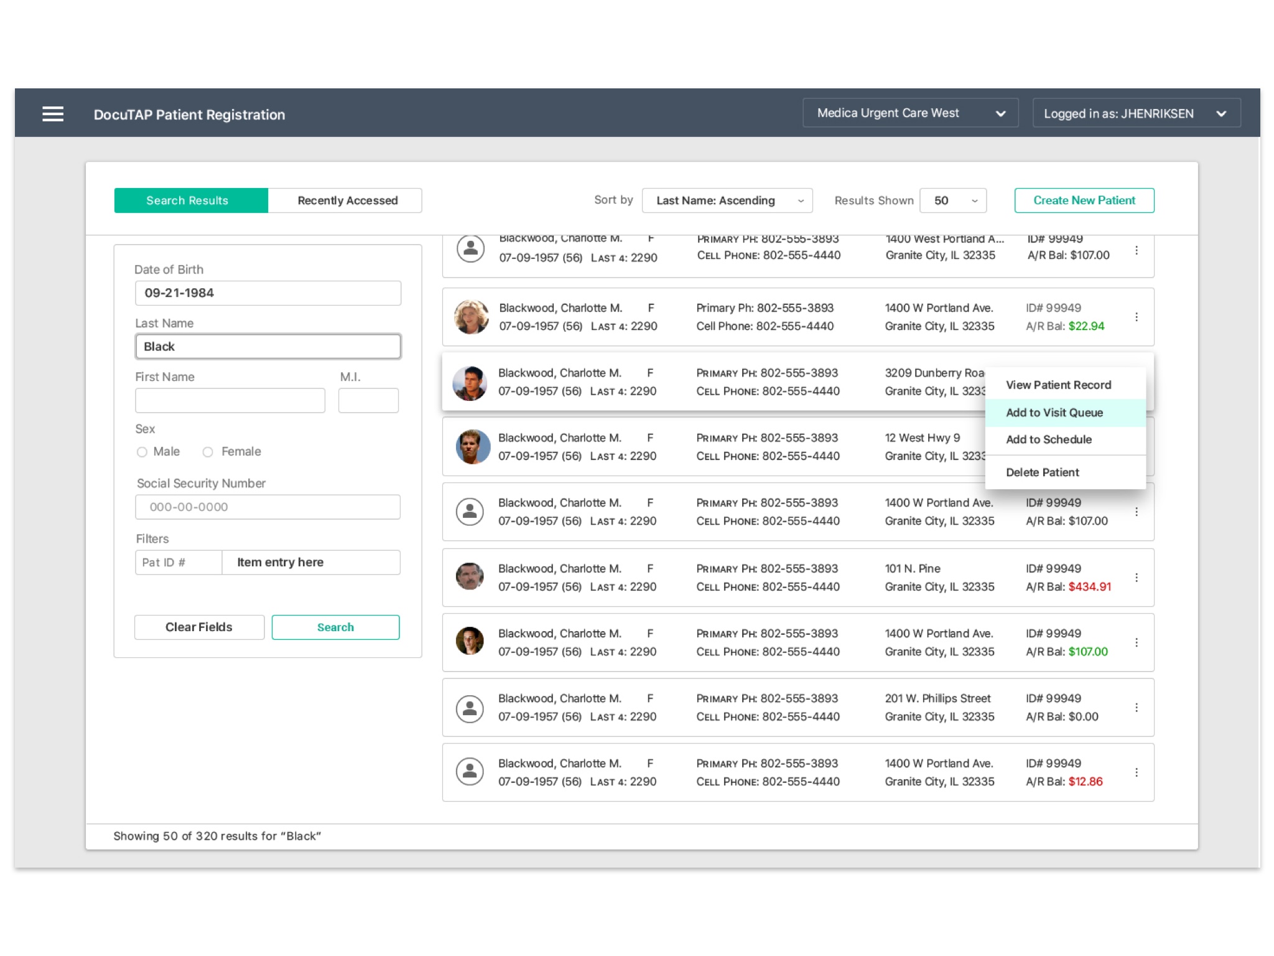The image size is (1274, 956).
Task: Focus the Item entry here filter field
Action: click(311, 563)
